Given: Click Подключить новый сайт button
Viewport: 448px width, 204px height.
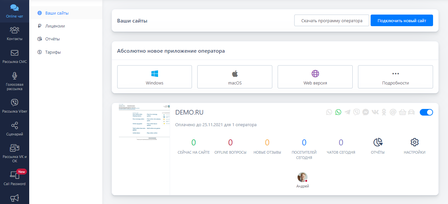Looking at the screenshot, I should click(x=402, y=21).
